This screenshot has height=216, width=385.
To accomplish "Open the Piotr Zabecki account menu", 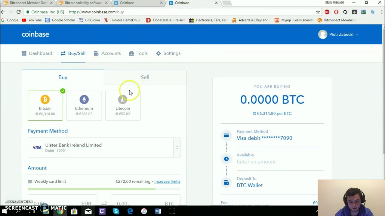I will click(338, 34).
